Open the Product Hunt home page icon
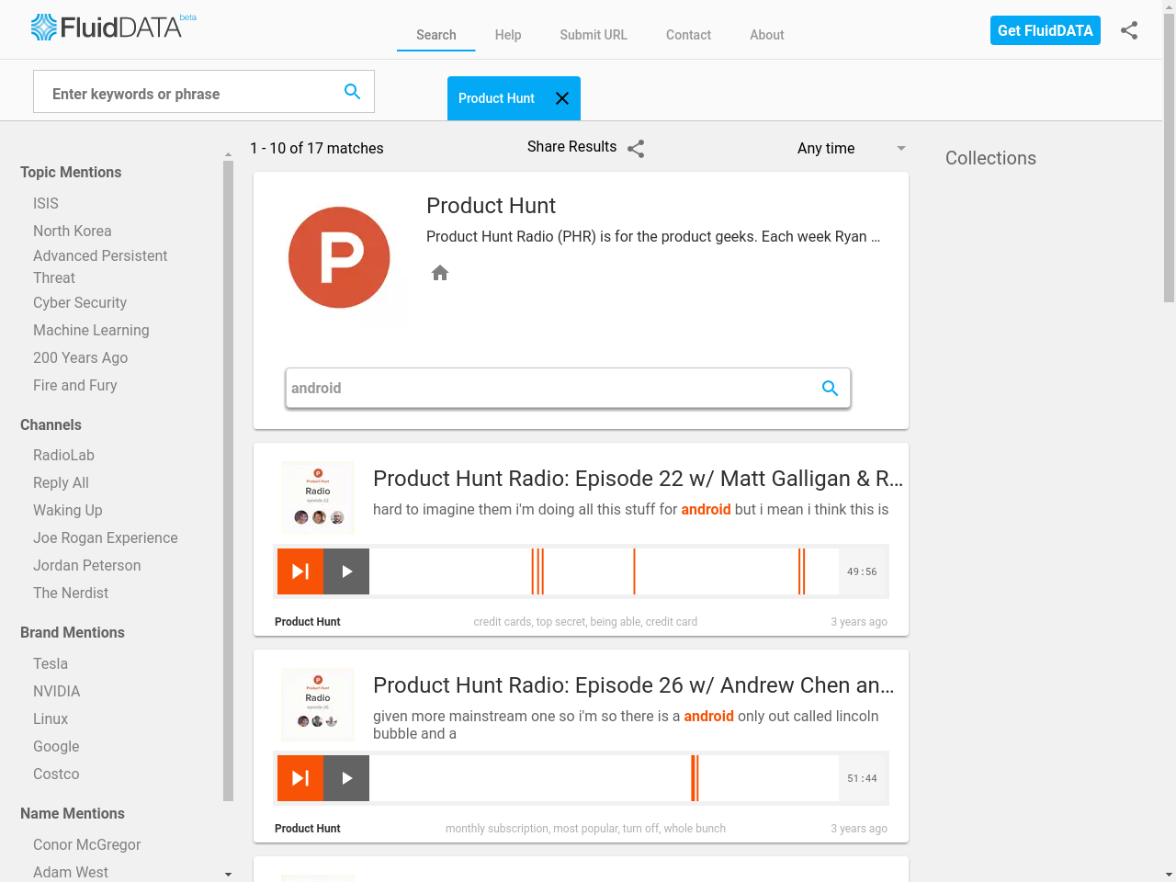The height and width of the screenshot is (882, 1176). [440, 273]
